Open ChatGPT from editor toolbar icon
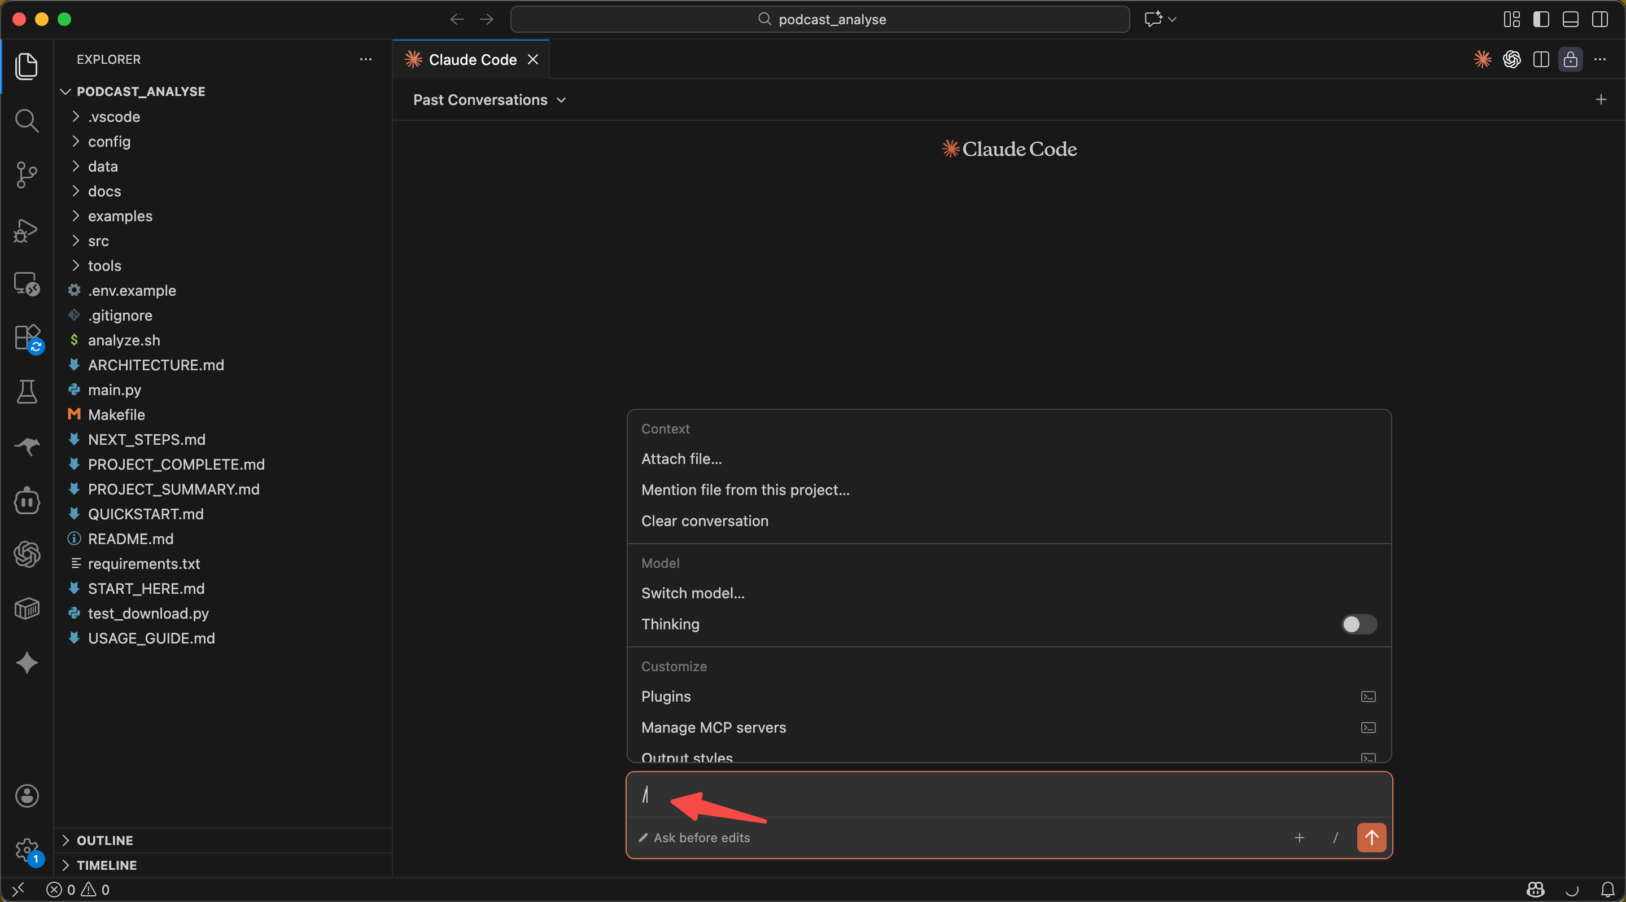This screenshot has width=1626, height=902. click(1512, 59)
